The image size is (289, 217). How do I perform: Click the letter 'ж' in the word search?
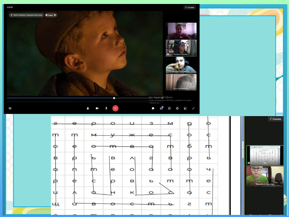pos(132,135)
